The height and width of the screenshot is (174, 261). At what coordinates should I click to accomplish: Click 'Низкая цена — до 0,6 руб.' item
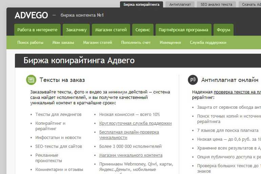pos(229,139)
